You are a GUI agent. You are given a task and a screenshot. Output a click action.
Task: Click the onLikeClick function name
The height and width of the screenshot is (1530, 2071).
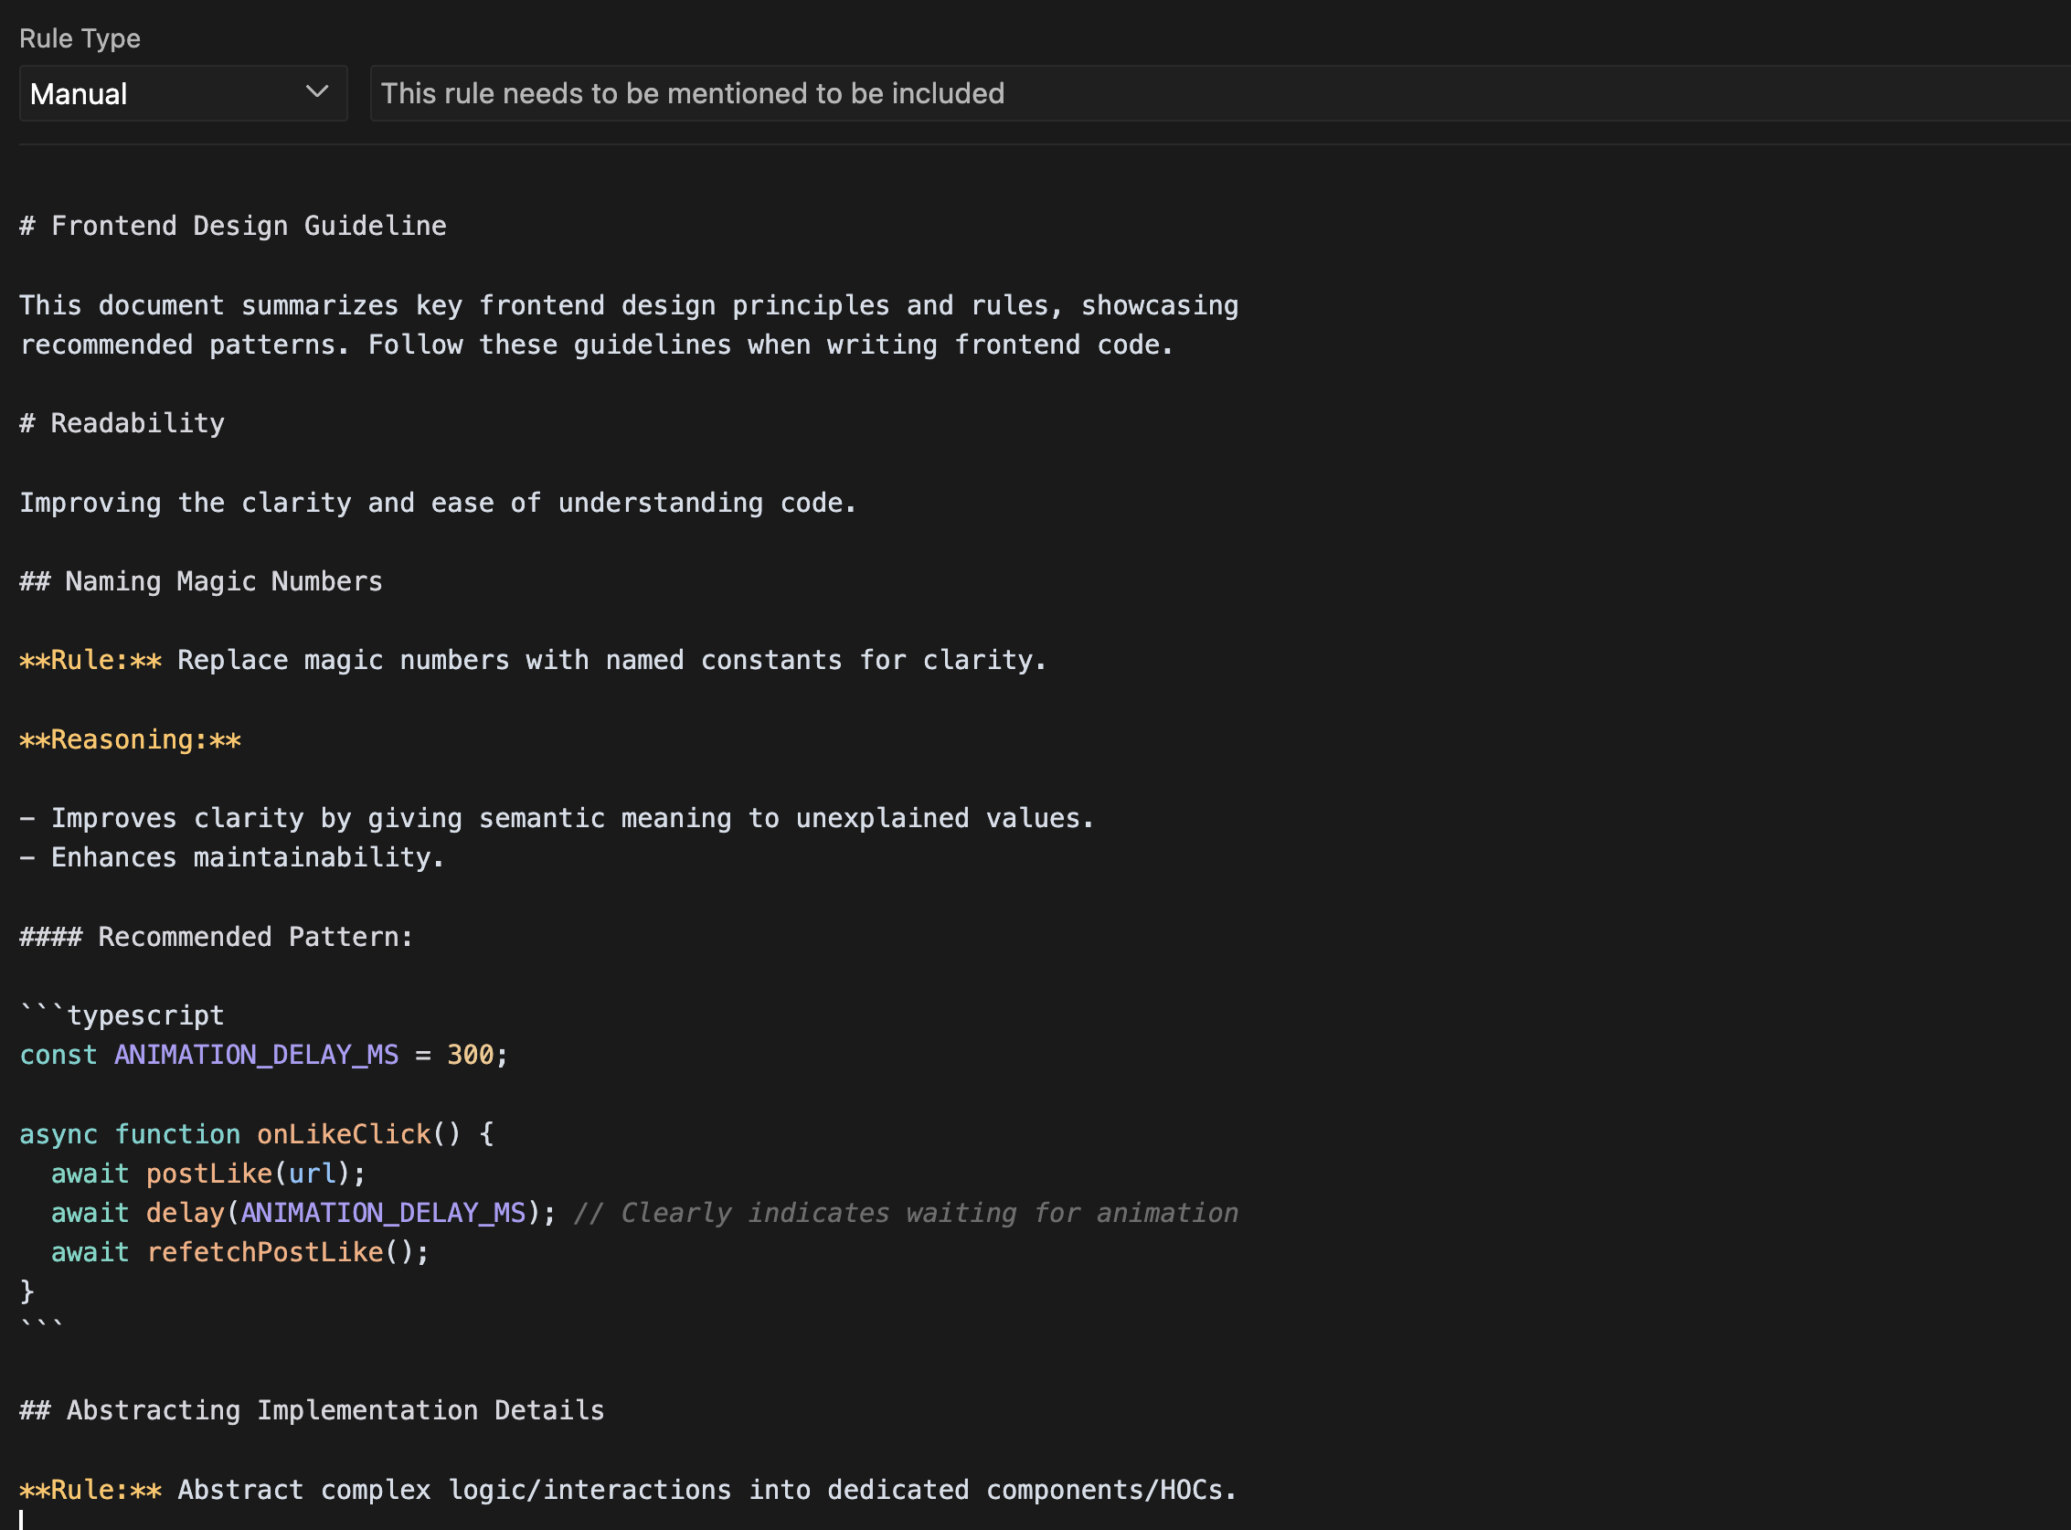click(x=344, y=1134)
